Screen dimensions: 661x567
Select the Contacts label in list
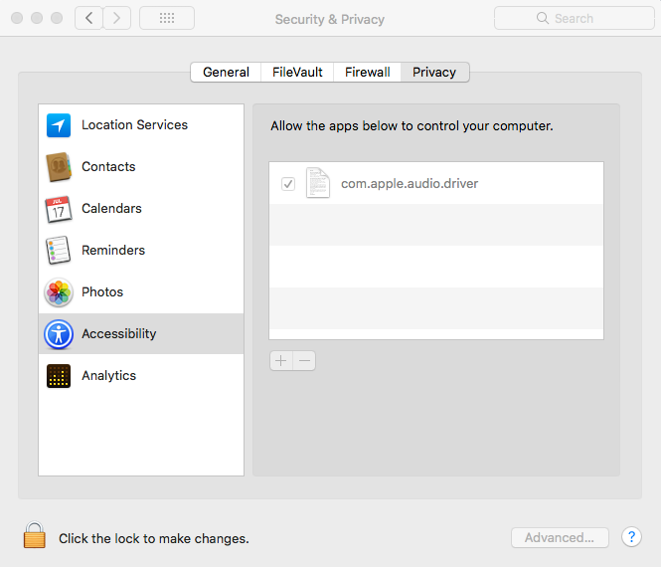pyautogui.click(x=108, y=167)
